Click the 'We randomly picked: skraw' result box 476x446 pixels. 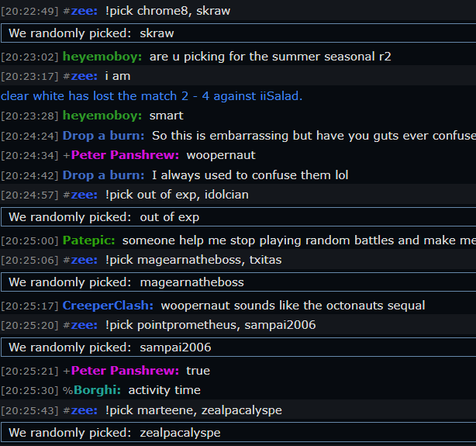coord(238,33)
